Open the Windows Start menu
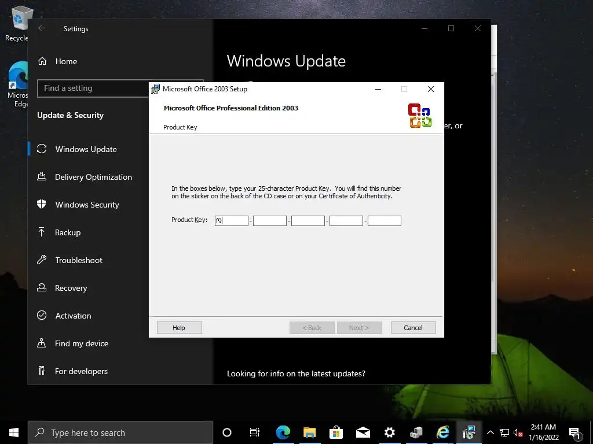Image resolution: width=593 pixels, height=444 pixels. coord(14,432)
